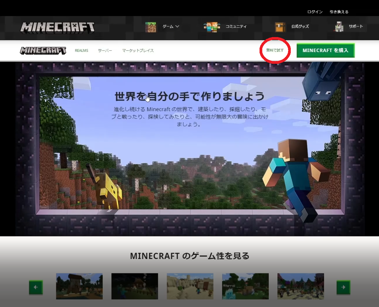Image resolution: width=379 pixels, height=307 pixels.
Task: Click the carousel previous arrow button
Action: coord(36,287)
